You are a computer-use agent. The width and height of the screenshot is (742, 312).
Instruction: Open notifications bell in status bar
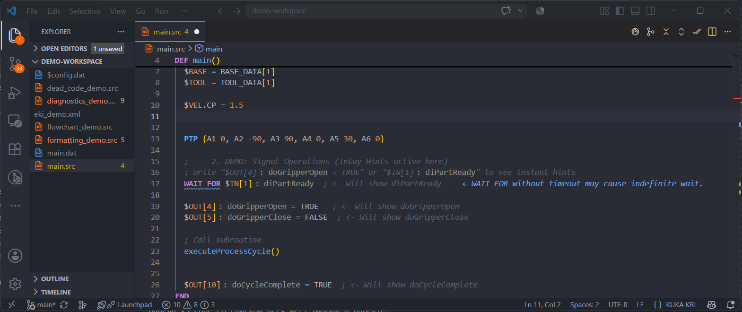731,305
